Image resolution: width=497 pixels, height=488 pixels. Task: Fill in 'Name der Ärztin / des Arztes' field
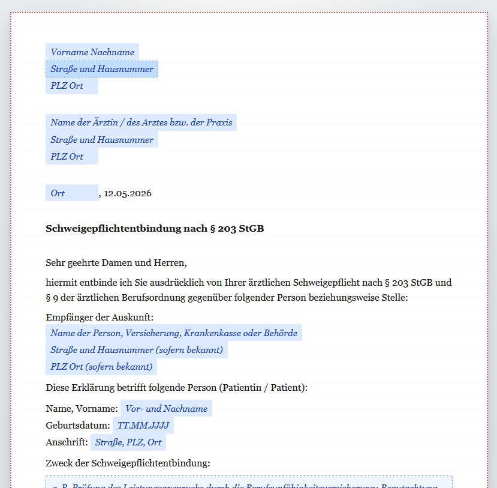click(141, 122)
